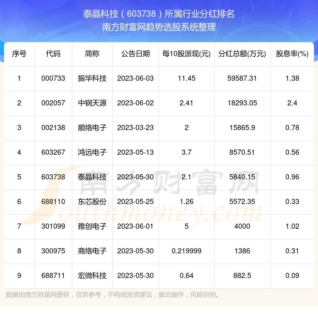
Task: Click the value 3.7
Action: (x=186, y=152)
